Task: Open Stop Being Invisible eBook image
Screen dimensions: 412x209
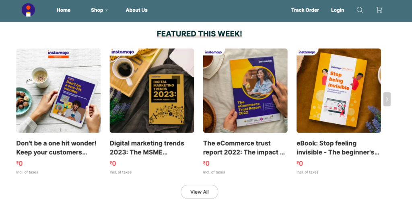Action: tap(338, 90)
